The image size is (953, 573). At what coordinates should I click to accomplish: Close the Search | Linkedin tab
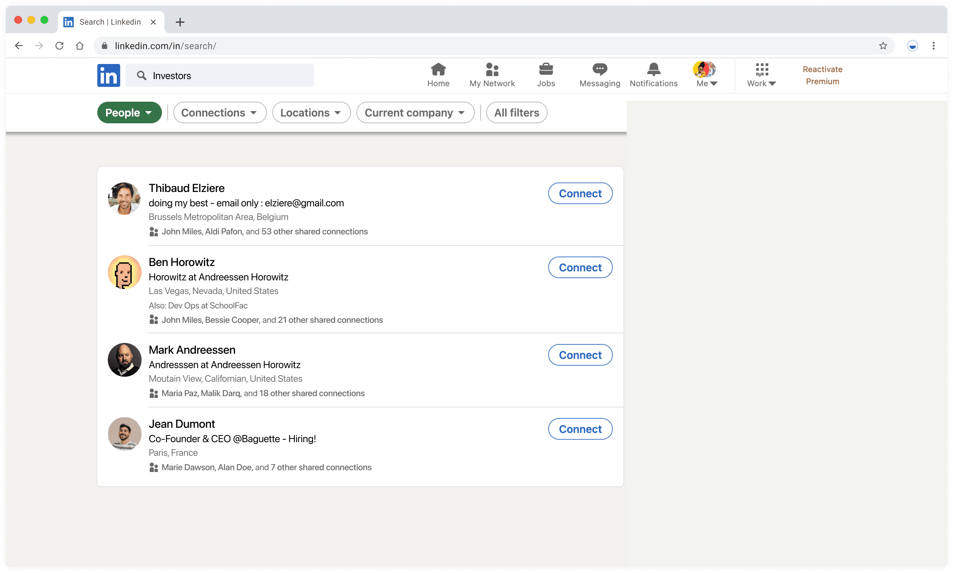click(153, 22)
